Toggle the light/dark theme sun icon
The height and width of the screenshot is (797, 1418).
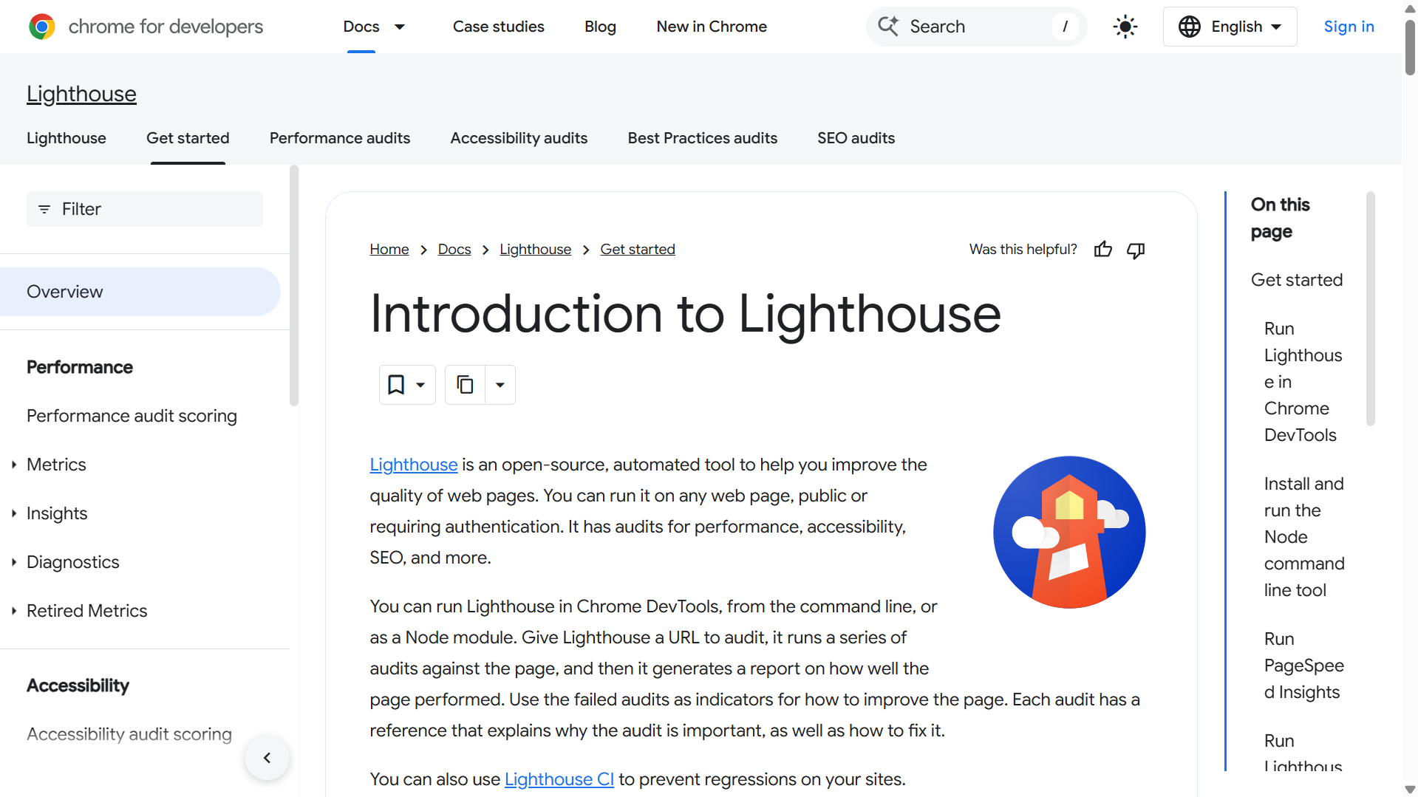click(1125, 27)
